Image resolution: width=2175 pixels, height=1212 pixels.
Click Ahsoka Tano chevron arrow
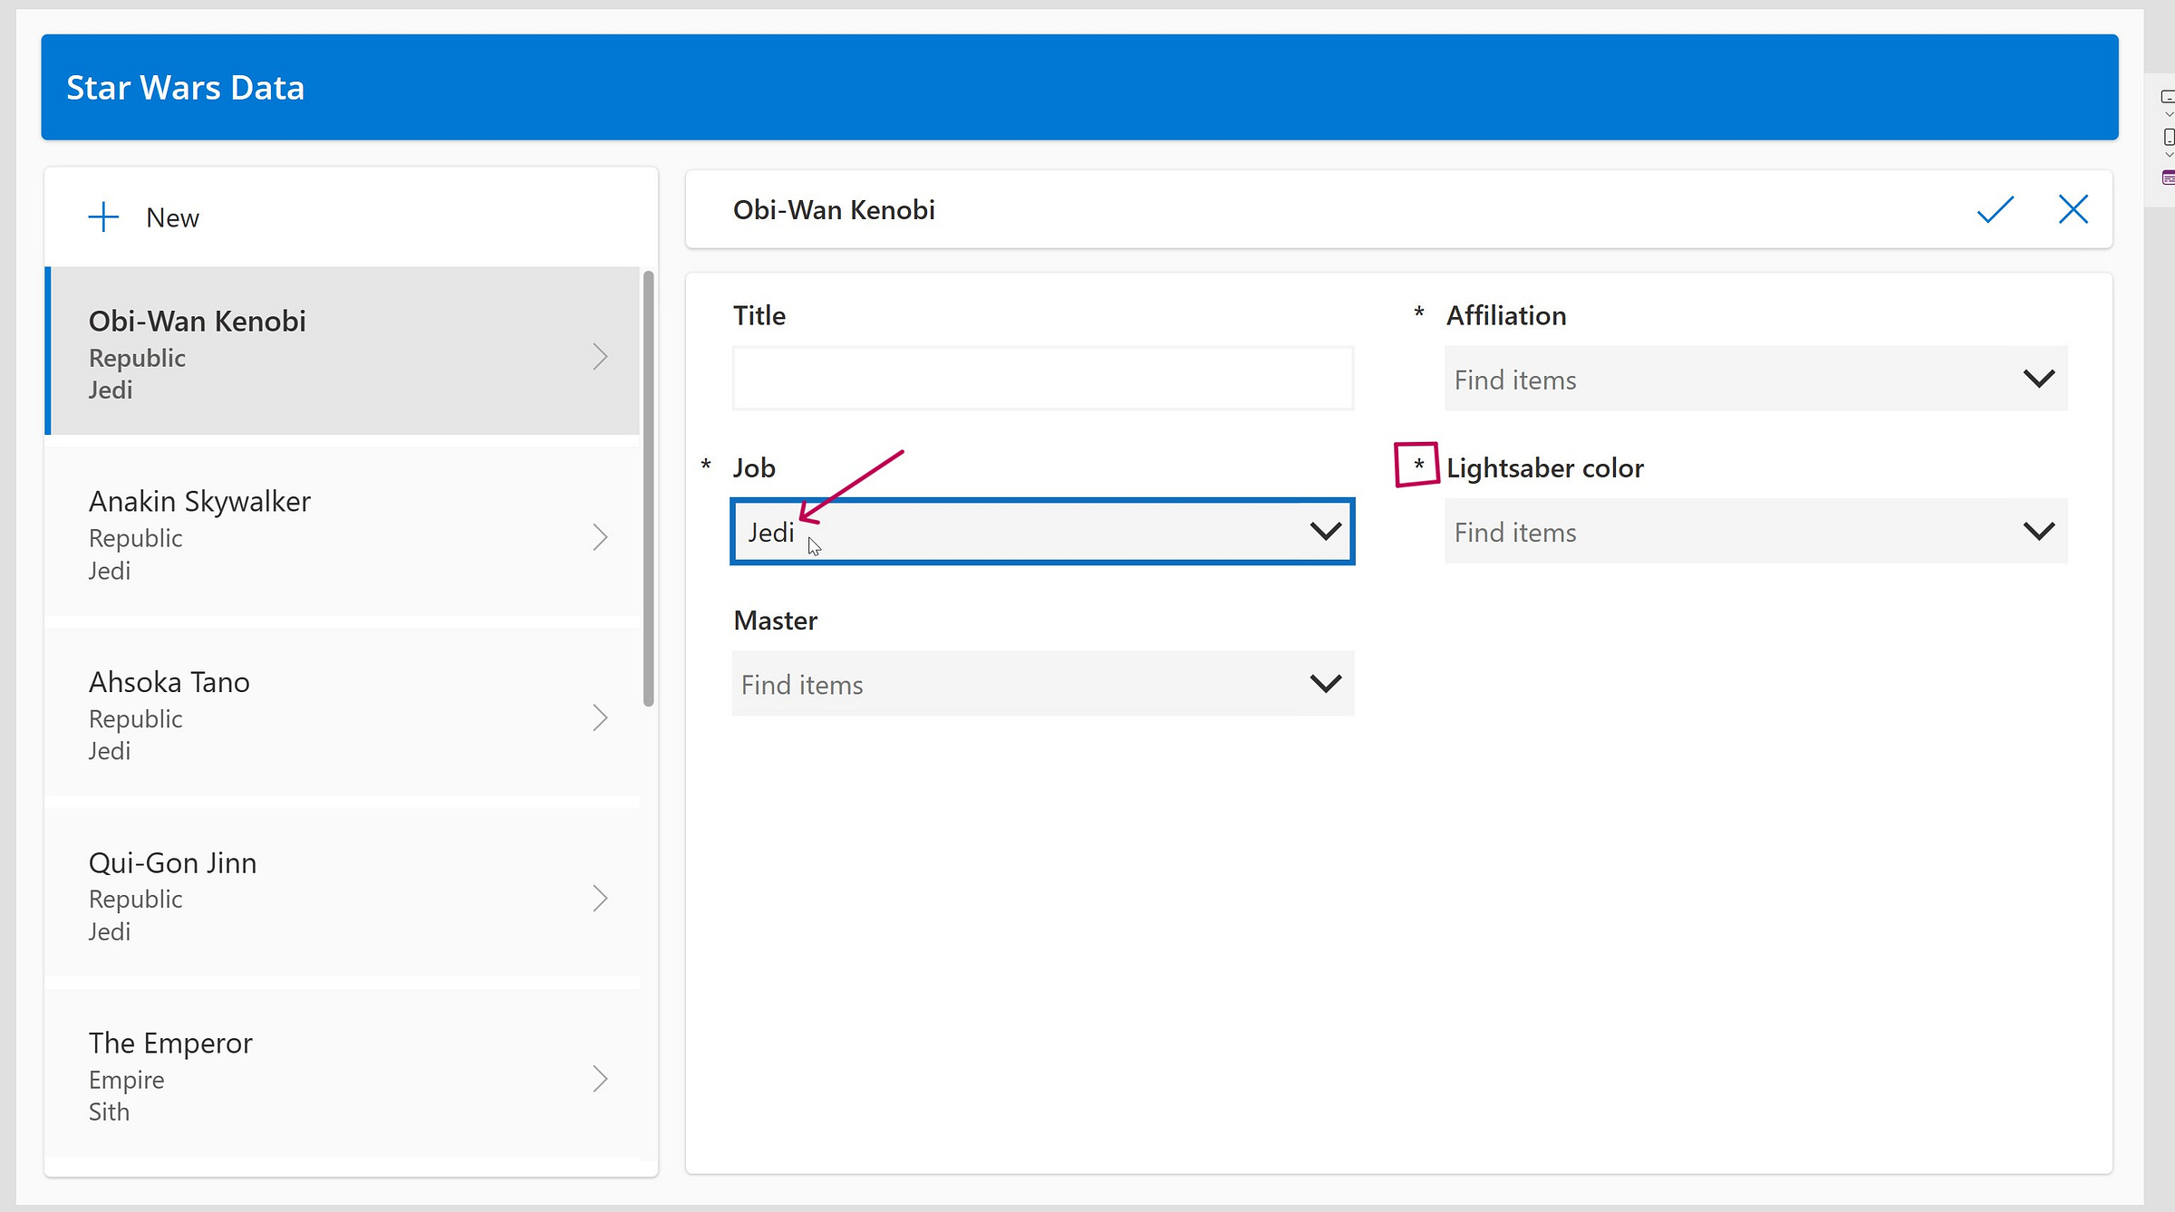tap(600, 718)
